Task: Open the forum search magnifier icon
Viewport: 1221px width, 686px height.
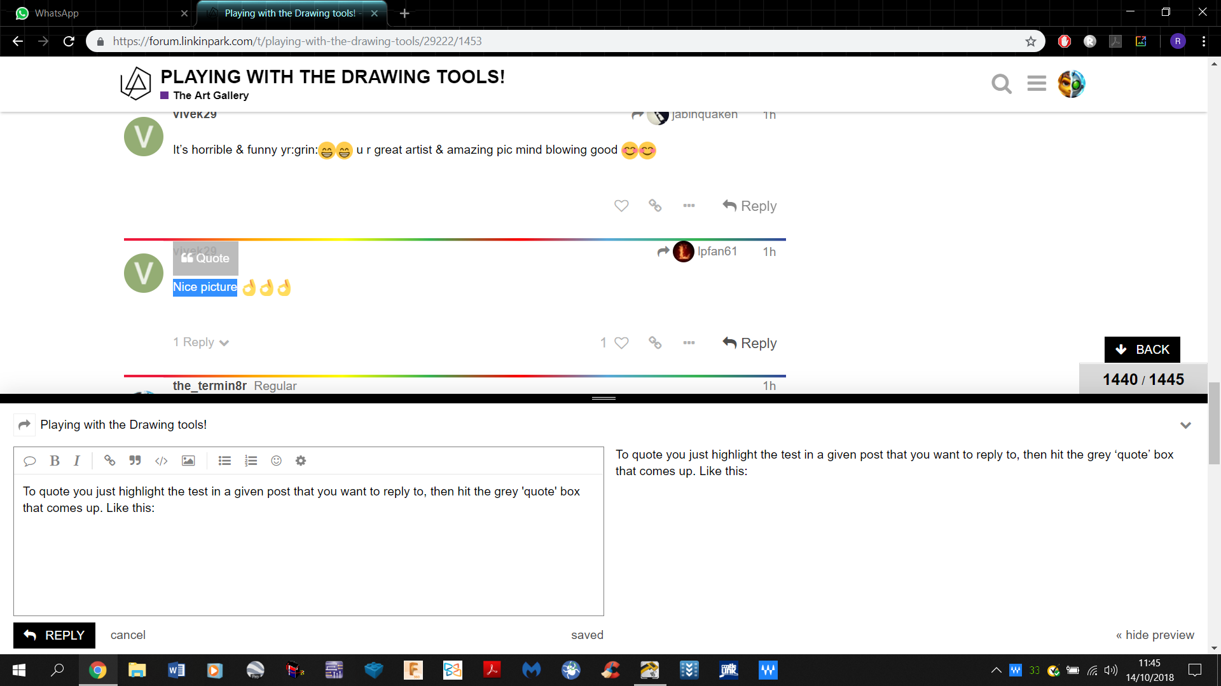Action: 1002,84
